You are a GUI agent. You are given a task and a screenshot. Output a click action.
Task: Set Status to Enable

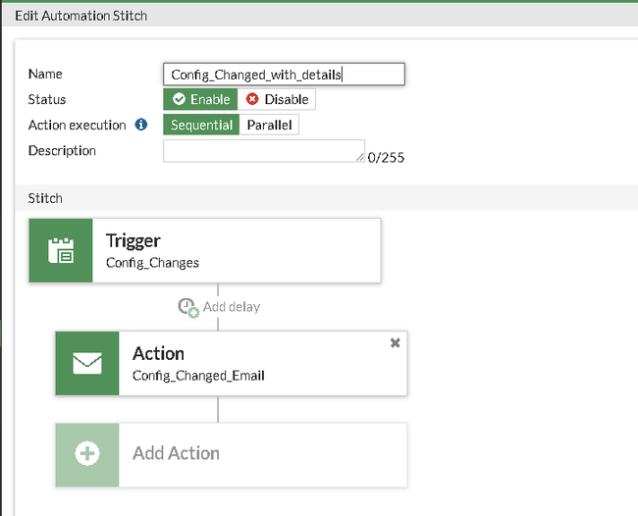(x=200, y=99)
